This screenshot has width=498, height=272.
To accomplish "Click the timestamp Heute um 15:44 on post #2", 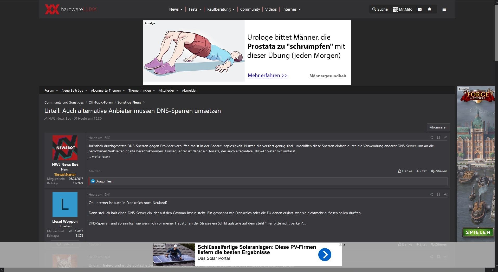I will (x=99, y=194).
